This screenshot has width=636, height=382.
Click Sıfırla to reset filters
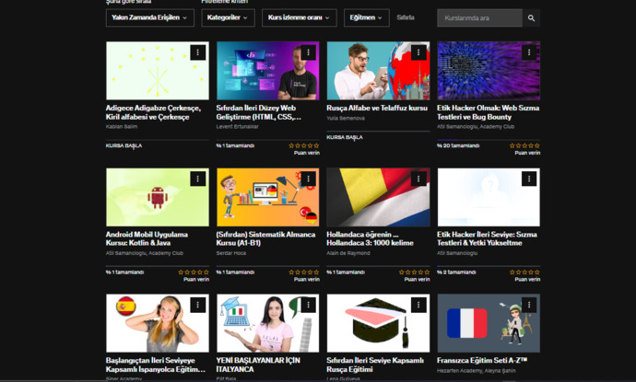coord(406,17)
